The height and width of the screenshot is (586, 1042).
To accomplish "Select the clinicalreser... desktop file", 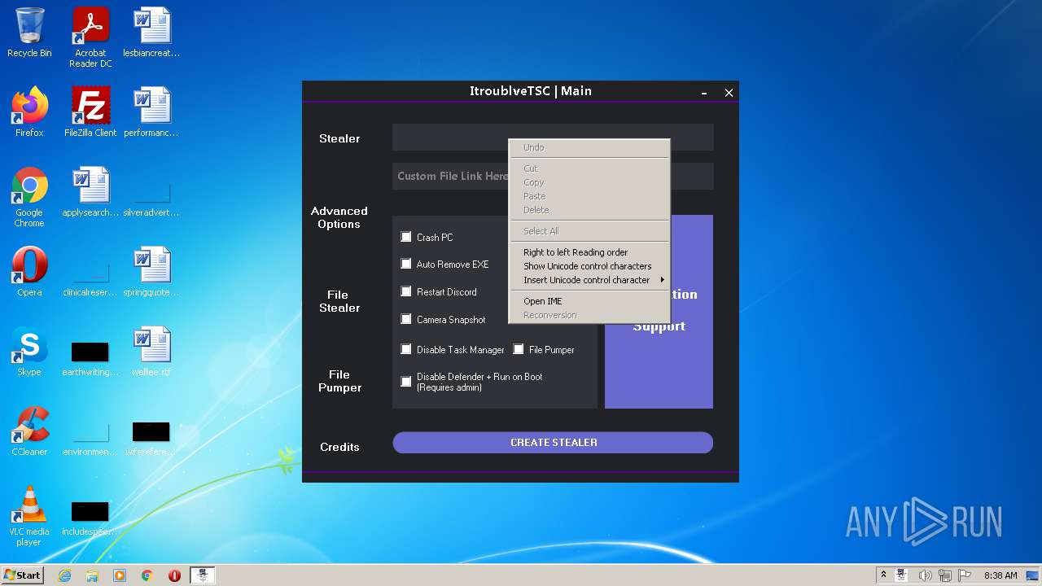I will coord(90,280).
